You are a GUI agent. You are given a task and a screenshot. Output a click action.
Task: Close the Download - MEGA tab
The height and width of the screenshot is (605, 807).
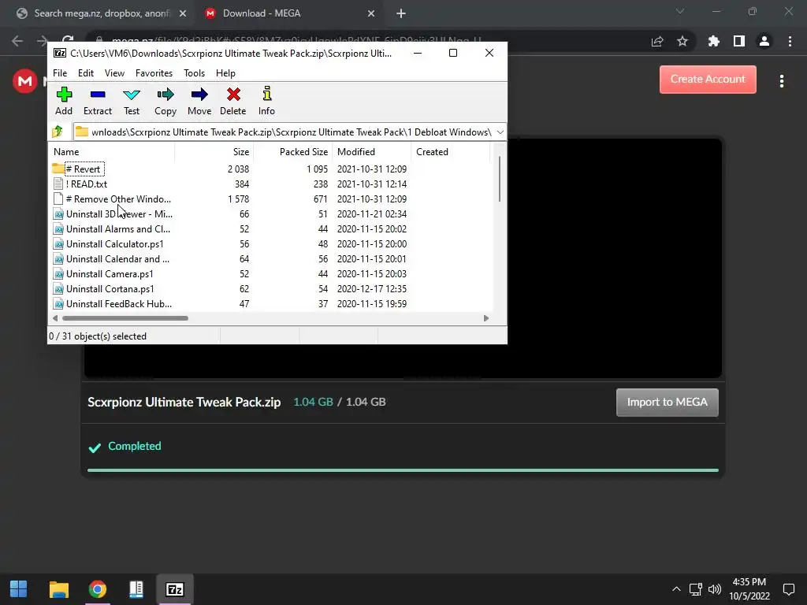[371, 14]
